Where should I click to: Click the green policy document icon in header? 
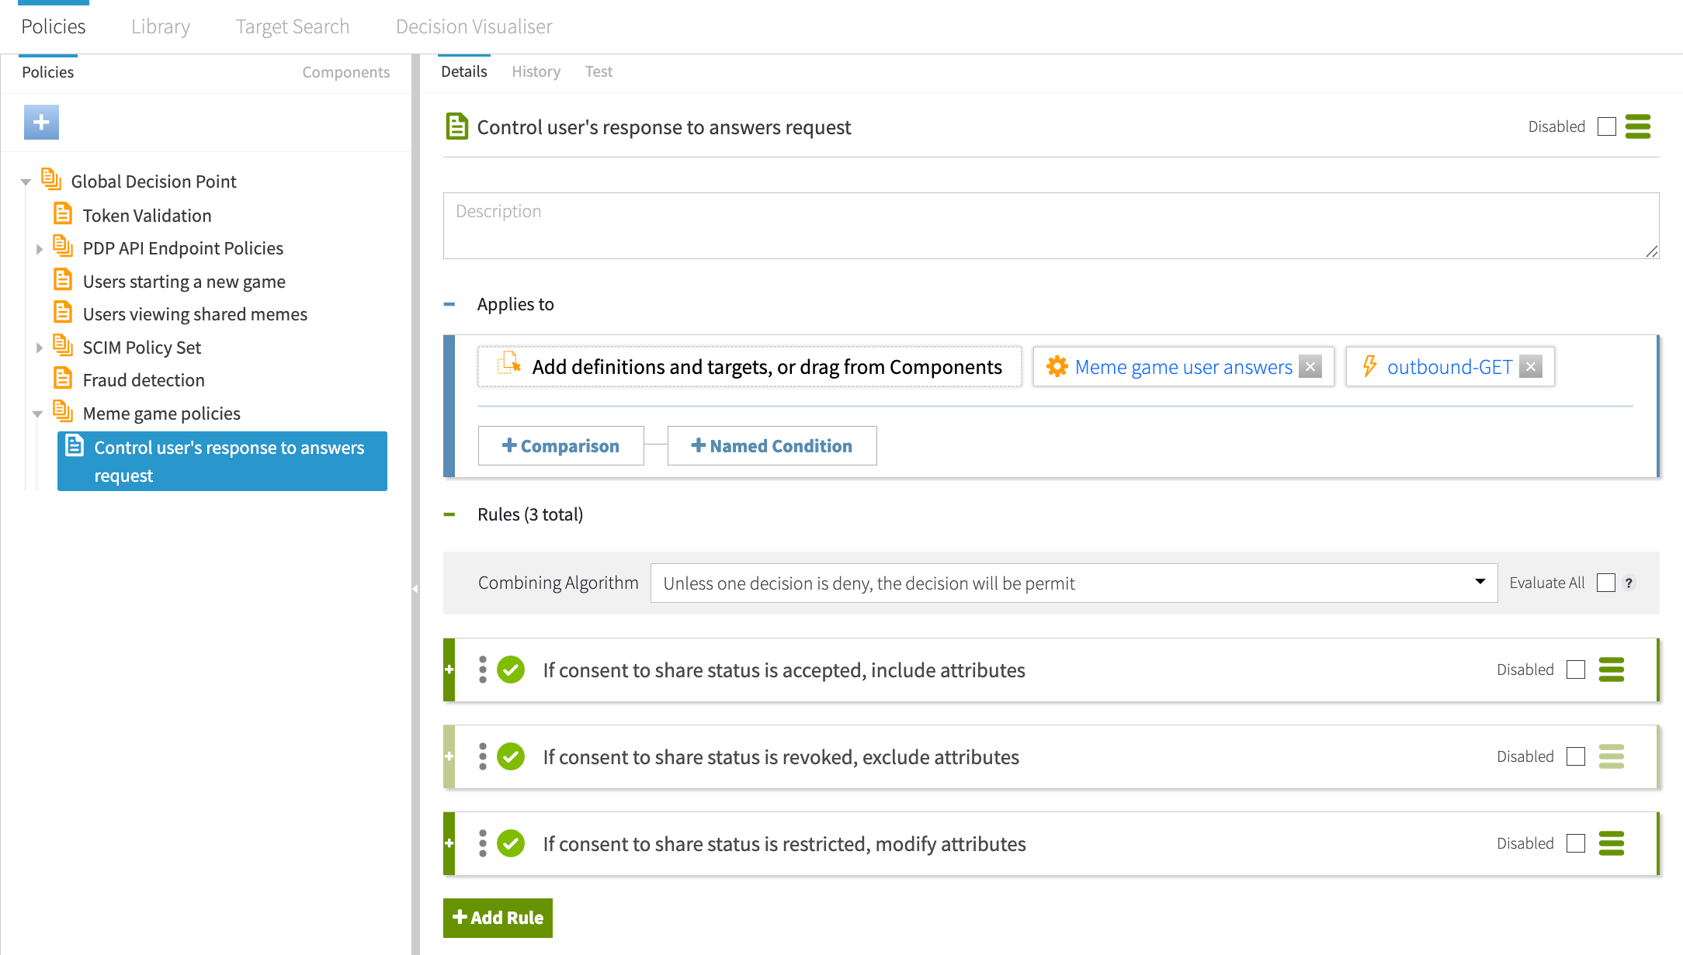[457, 126]
